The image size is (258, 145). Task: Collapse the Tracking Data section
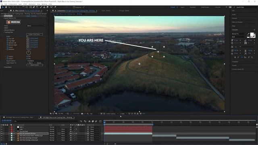point(4,32)
